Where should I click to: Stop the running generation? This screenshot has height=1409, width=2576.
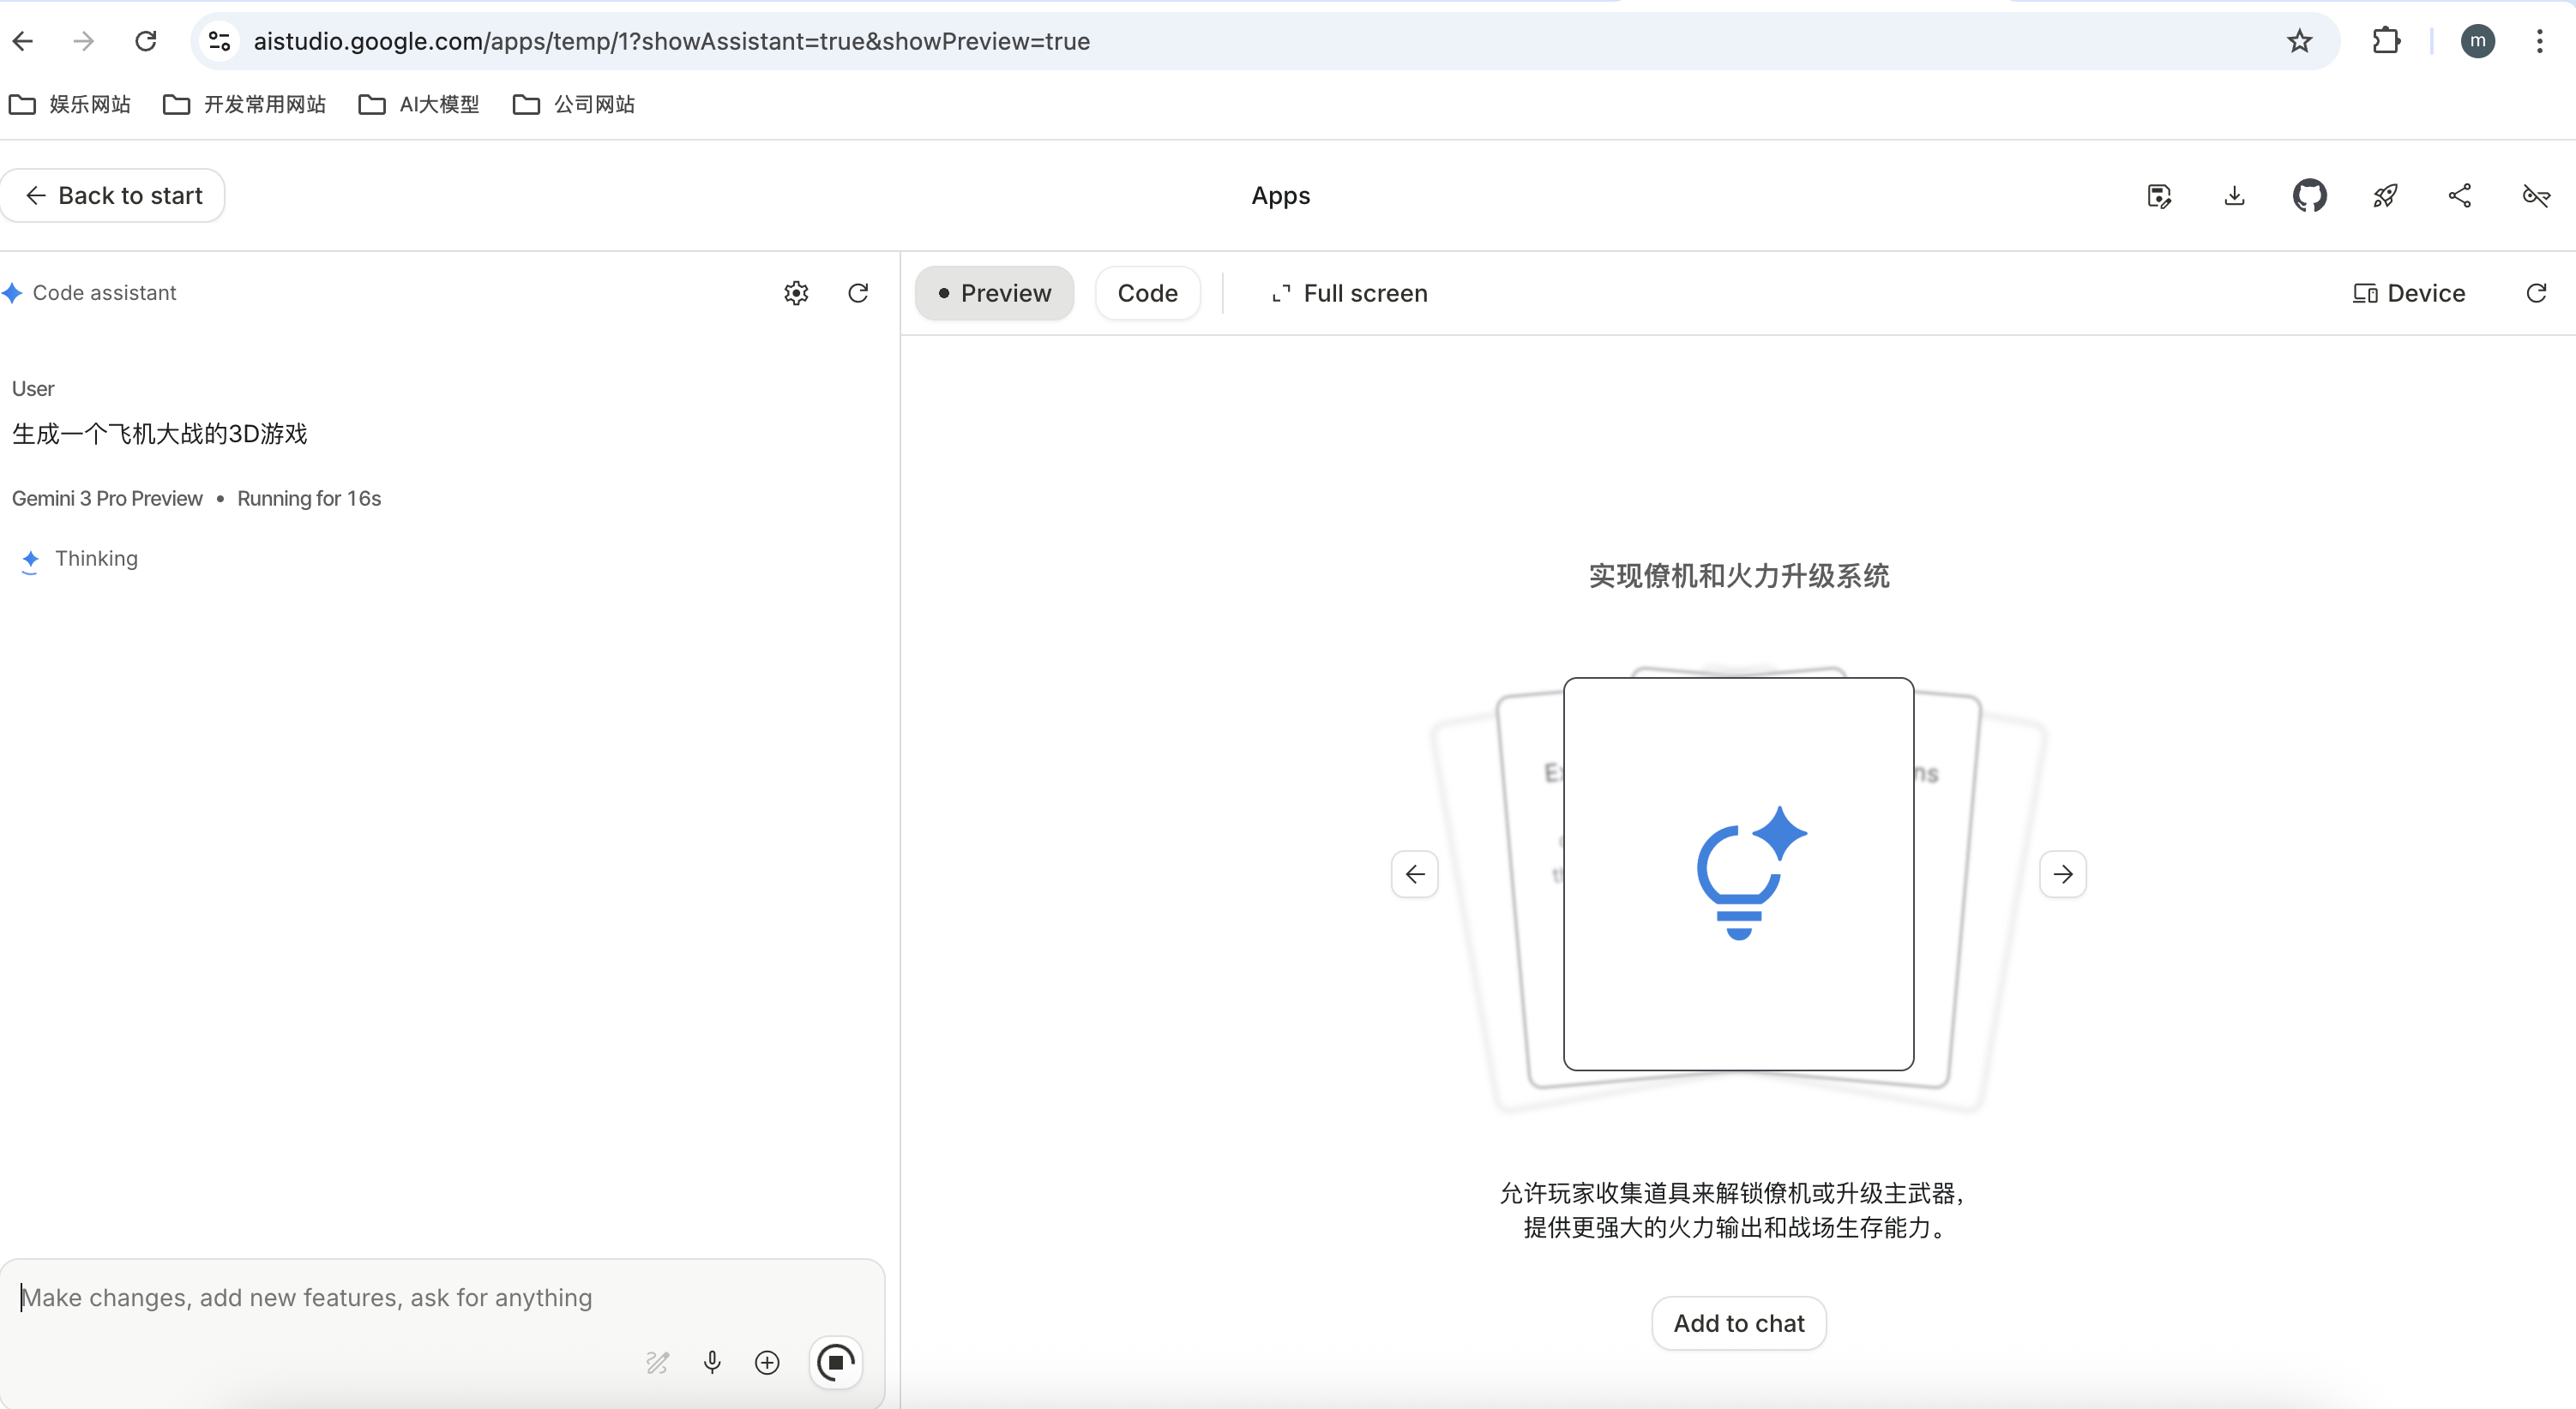pyautogui.click(x=836, y=1362)
